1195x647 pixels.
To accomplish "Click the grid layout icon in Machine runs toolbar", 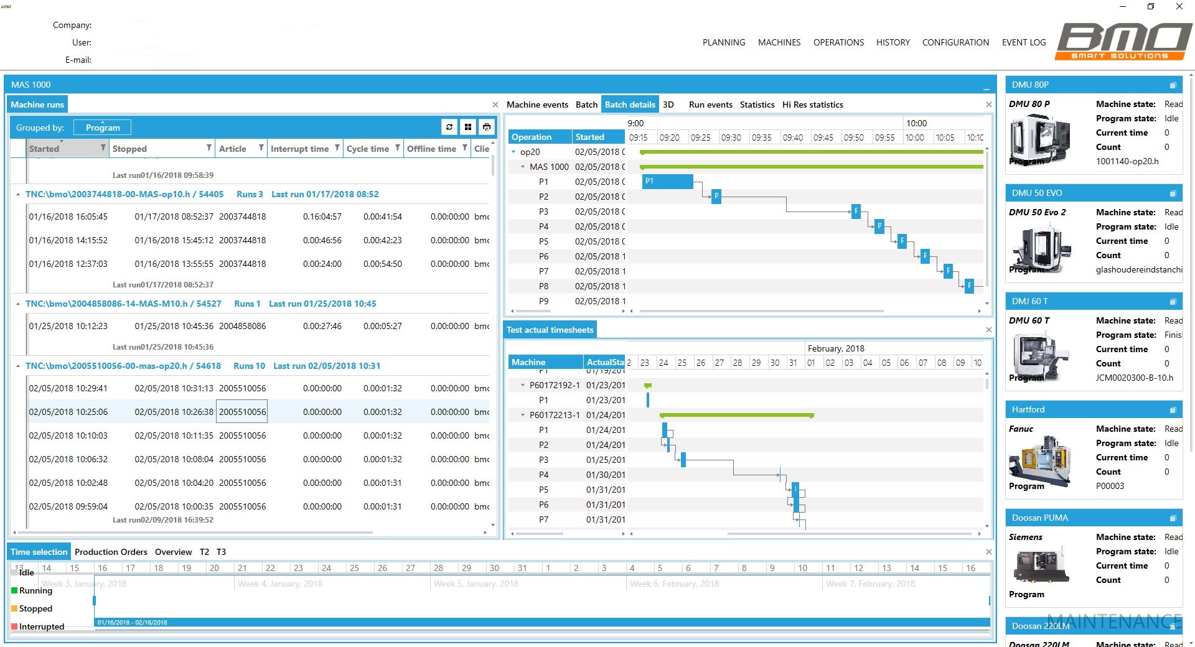I will coord(468,128).
